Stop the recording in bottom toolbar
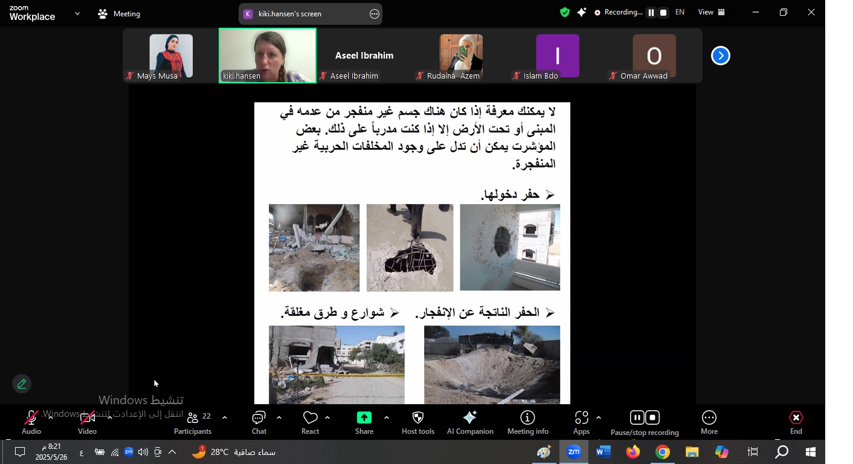853x464 pixels. [x=652, y=417]
